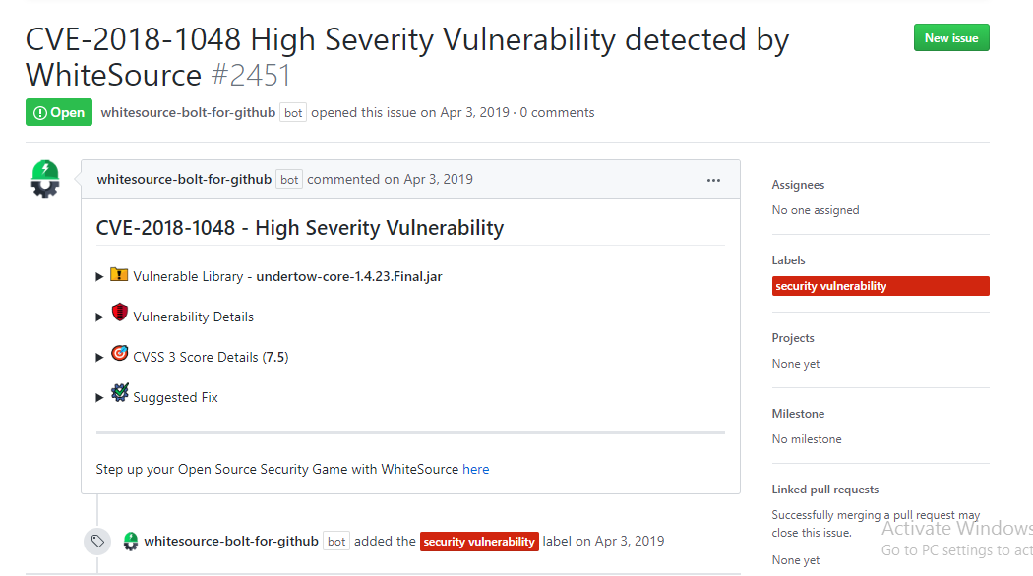Expand the Vulnerable Library disclosure triangle
The image size is (1033, 576).
coord(99,276)
